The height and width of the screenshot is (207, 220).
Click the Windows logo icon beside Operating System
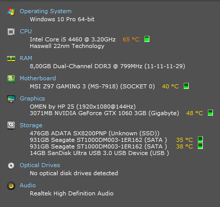(11, 12)
